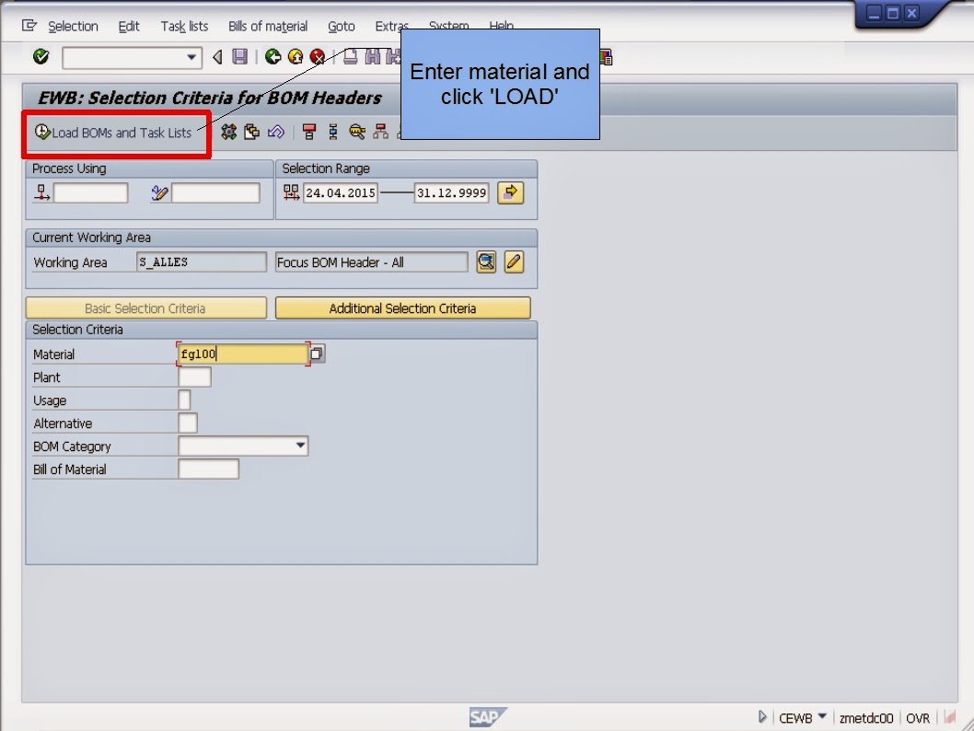This screenshot has height=731, width=974.
Task: Confirm input with the green checkmark icon
Action: 40,57
